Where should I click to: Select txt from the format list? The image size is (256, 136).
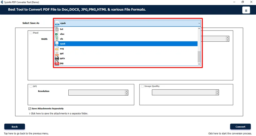126,29
